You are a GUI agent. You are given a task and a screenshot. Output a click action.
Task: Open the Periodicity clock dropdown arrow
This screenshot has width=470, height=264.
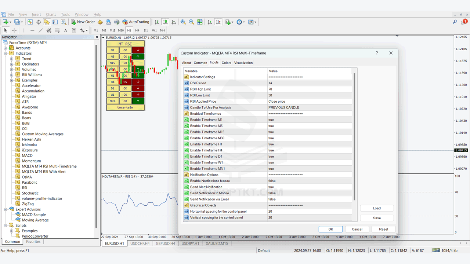(x=244, y=22)
